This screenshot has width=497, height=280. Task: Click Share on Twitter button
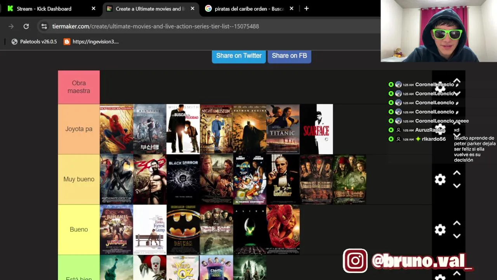click(239, 56)
